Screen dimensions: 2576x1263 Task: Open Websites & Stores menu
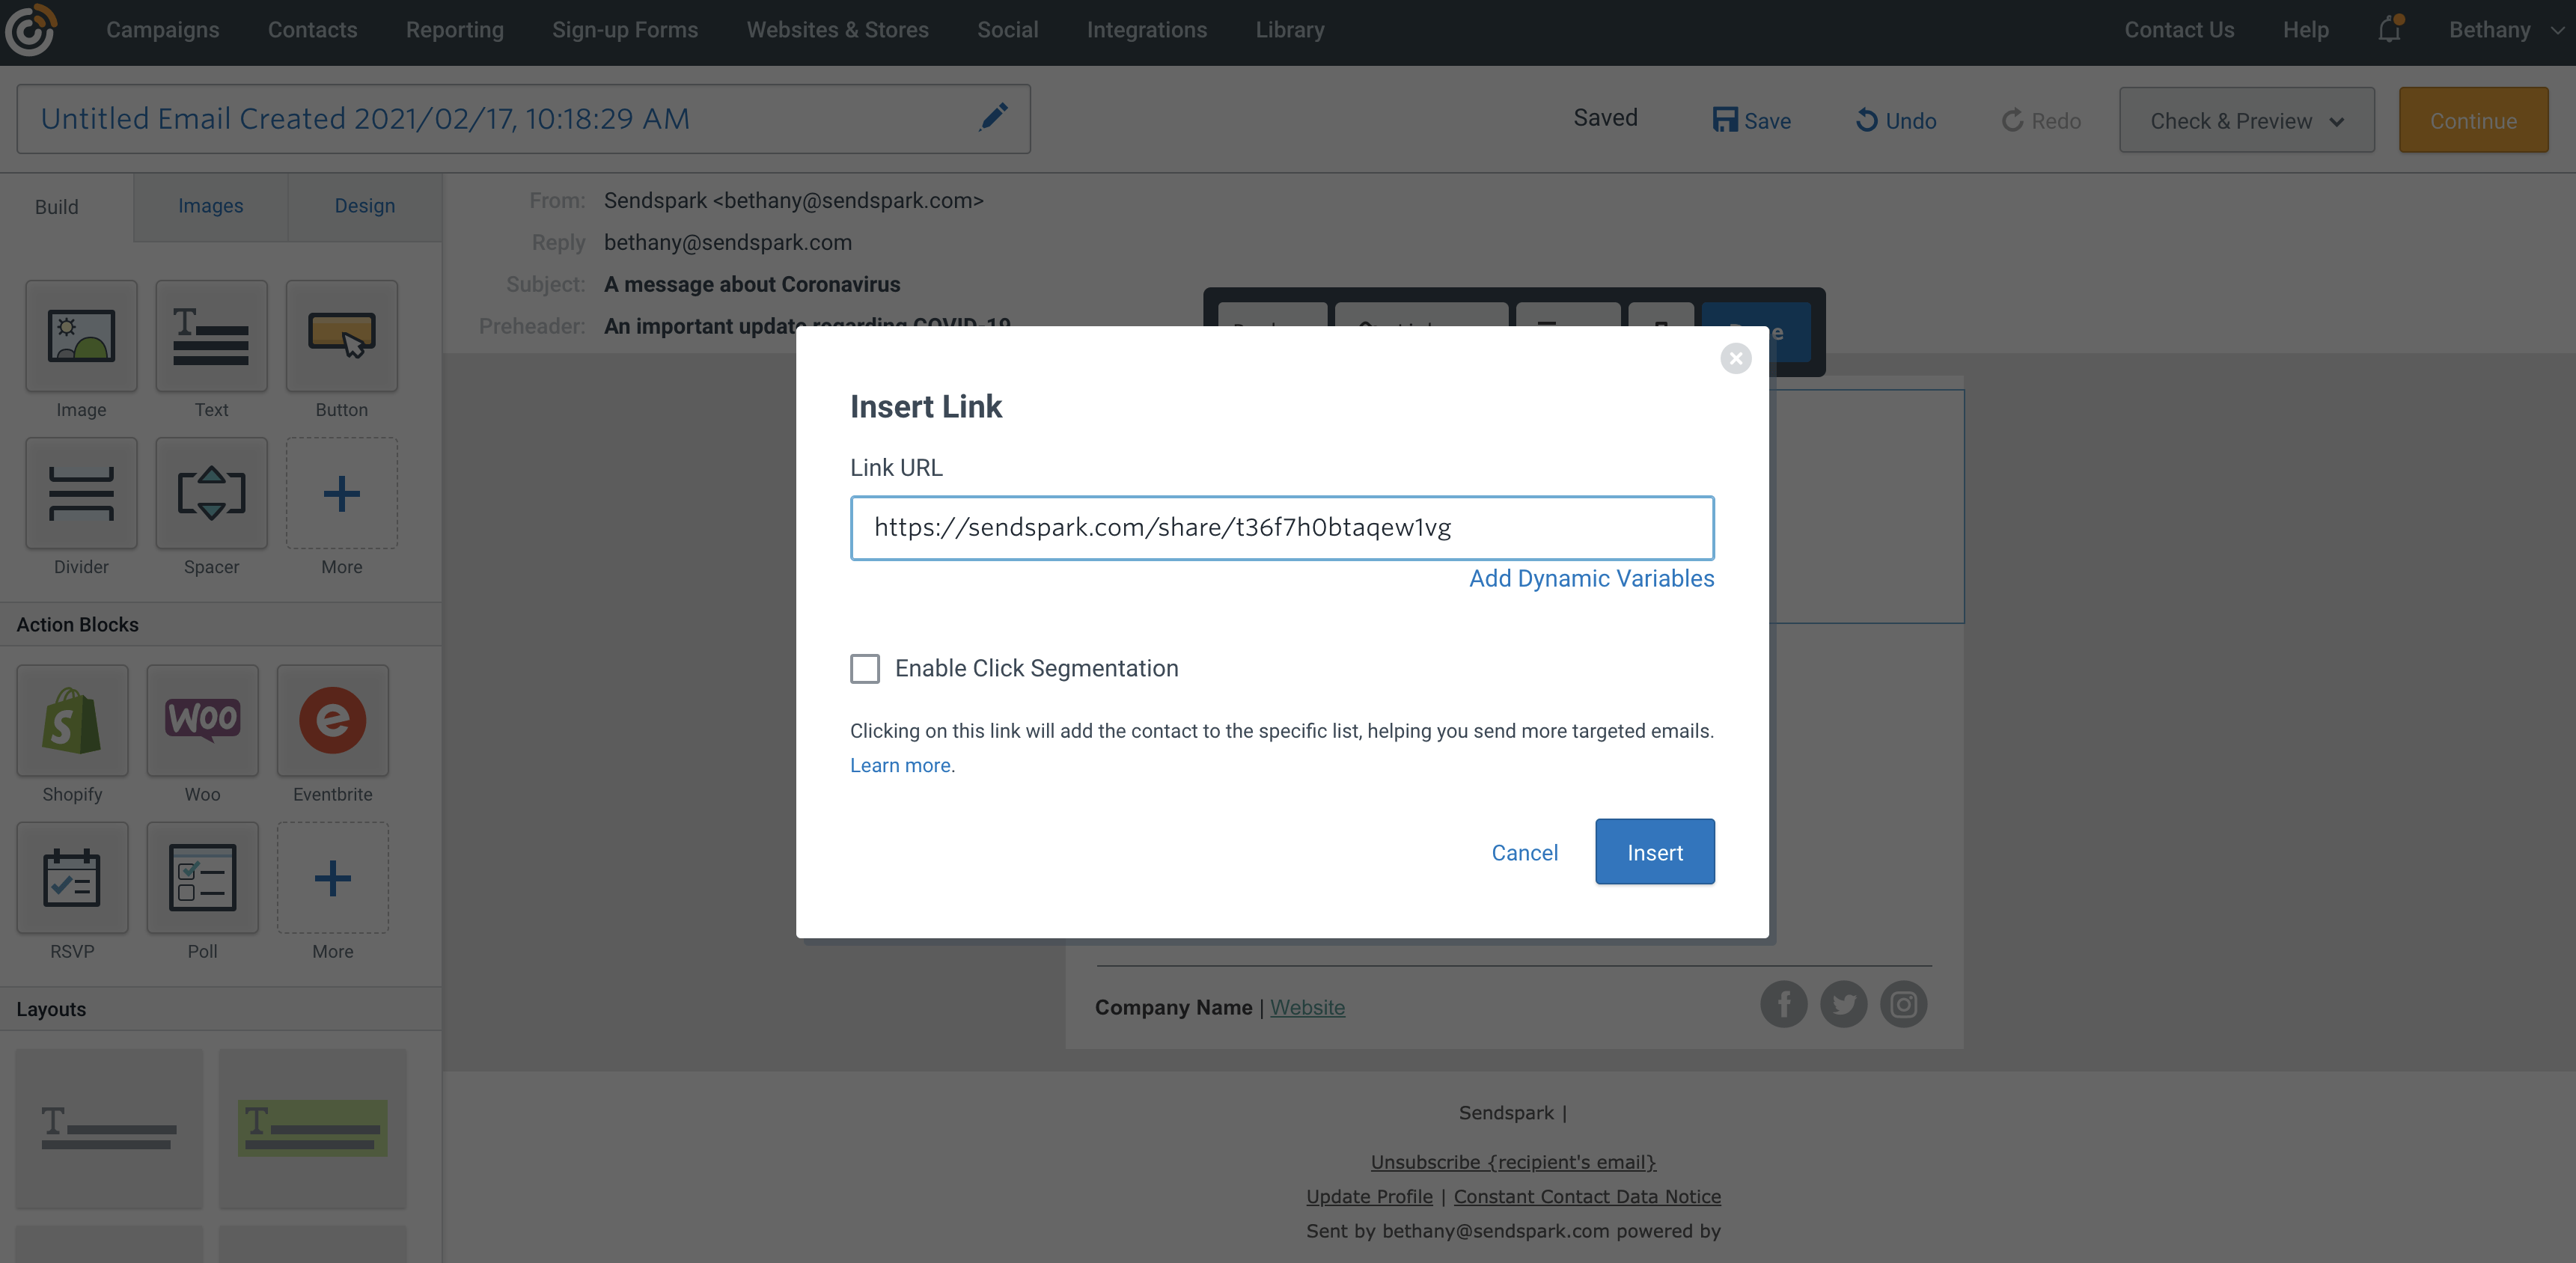[837, 30]
